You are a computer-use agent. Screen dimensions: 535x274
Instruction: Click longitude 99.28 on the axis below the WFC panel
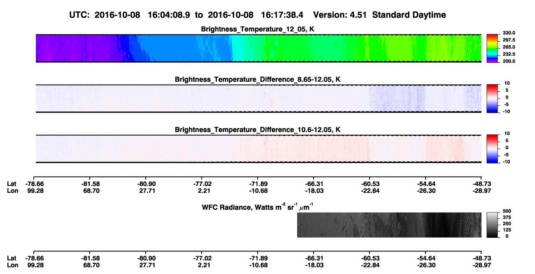(x=35, y=265)
